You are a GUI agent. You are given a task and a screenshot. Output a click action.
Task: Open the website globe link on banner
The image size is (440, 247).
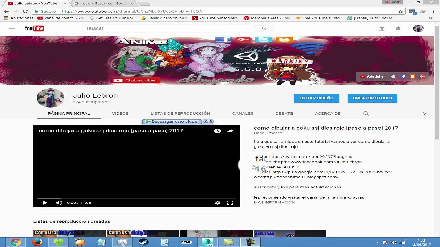click(393, 77)
